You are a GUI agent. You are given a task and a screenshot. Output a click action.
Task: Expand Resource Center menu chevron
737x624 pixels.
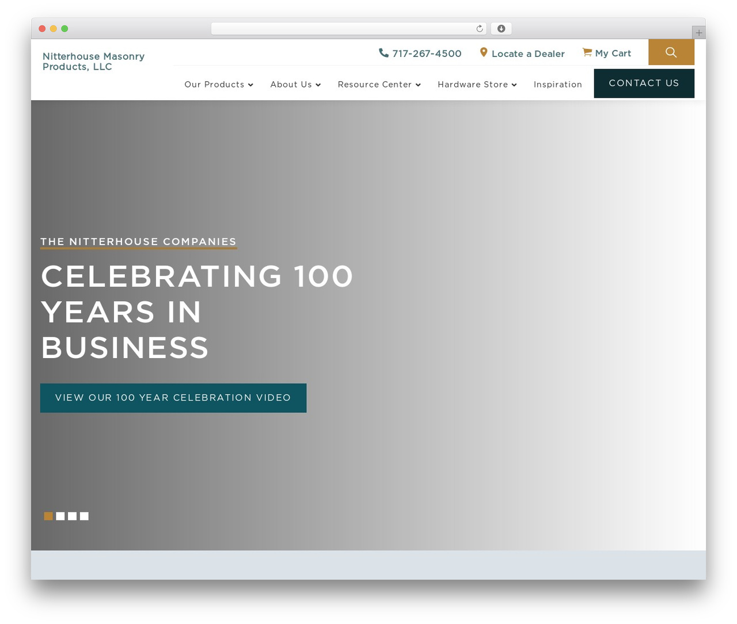coord(418,85)
